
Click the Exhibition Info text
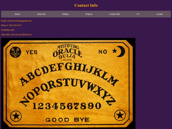tap(8, 30)
